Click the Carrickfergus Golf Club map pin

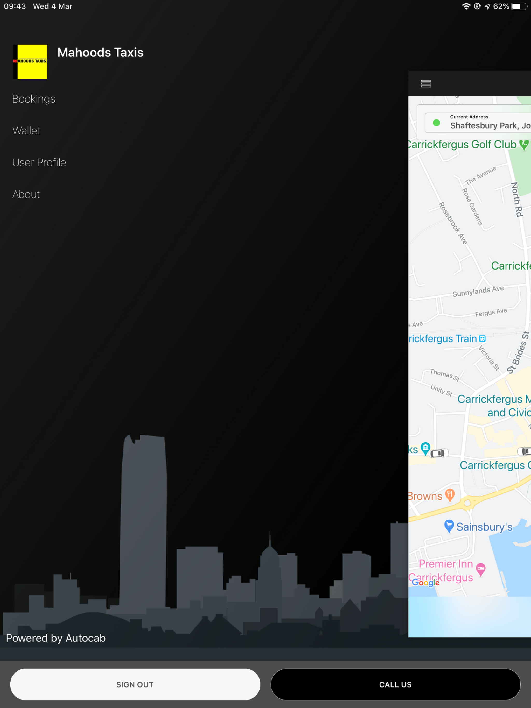[x=524, y=145]
